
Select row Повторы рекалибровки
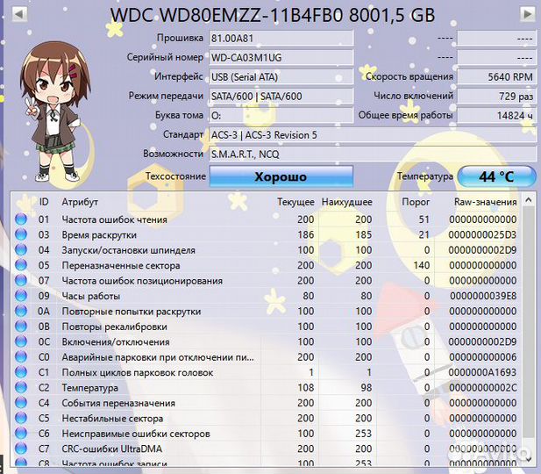[x=266, y=327]
